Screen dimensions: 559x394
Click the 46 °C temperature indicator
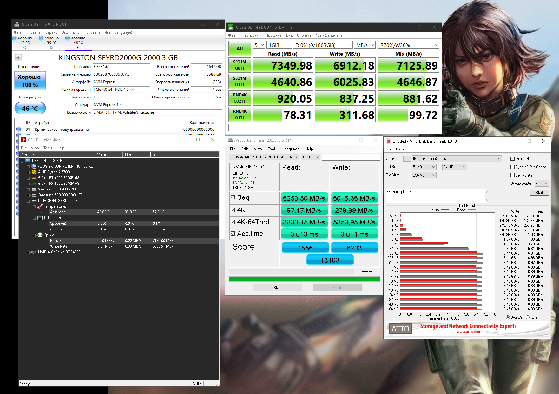[x=30, y=108]
